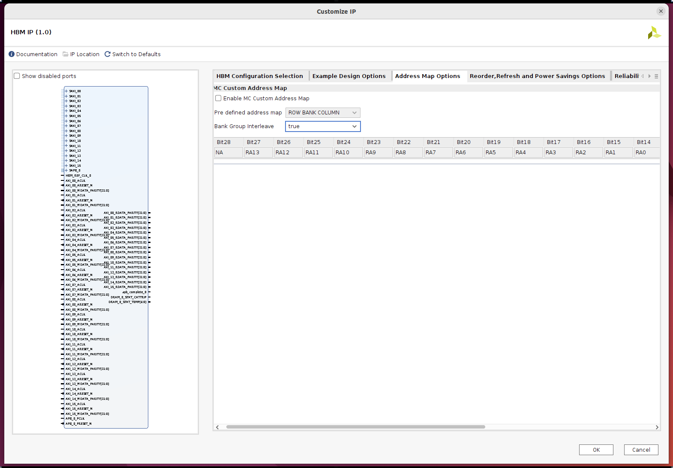Screen dimensions: 673x468
Task: Click the right arrow of the horizontal scrollbar
Action: click(657, 427)
